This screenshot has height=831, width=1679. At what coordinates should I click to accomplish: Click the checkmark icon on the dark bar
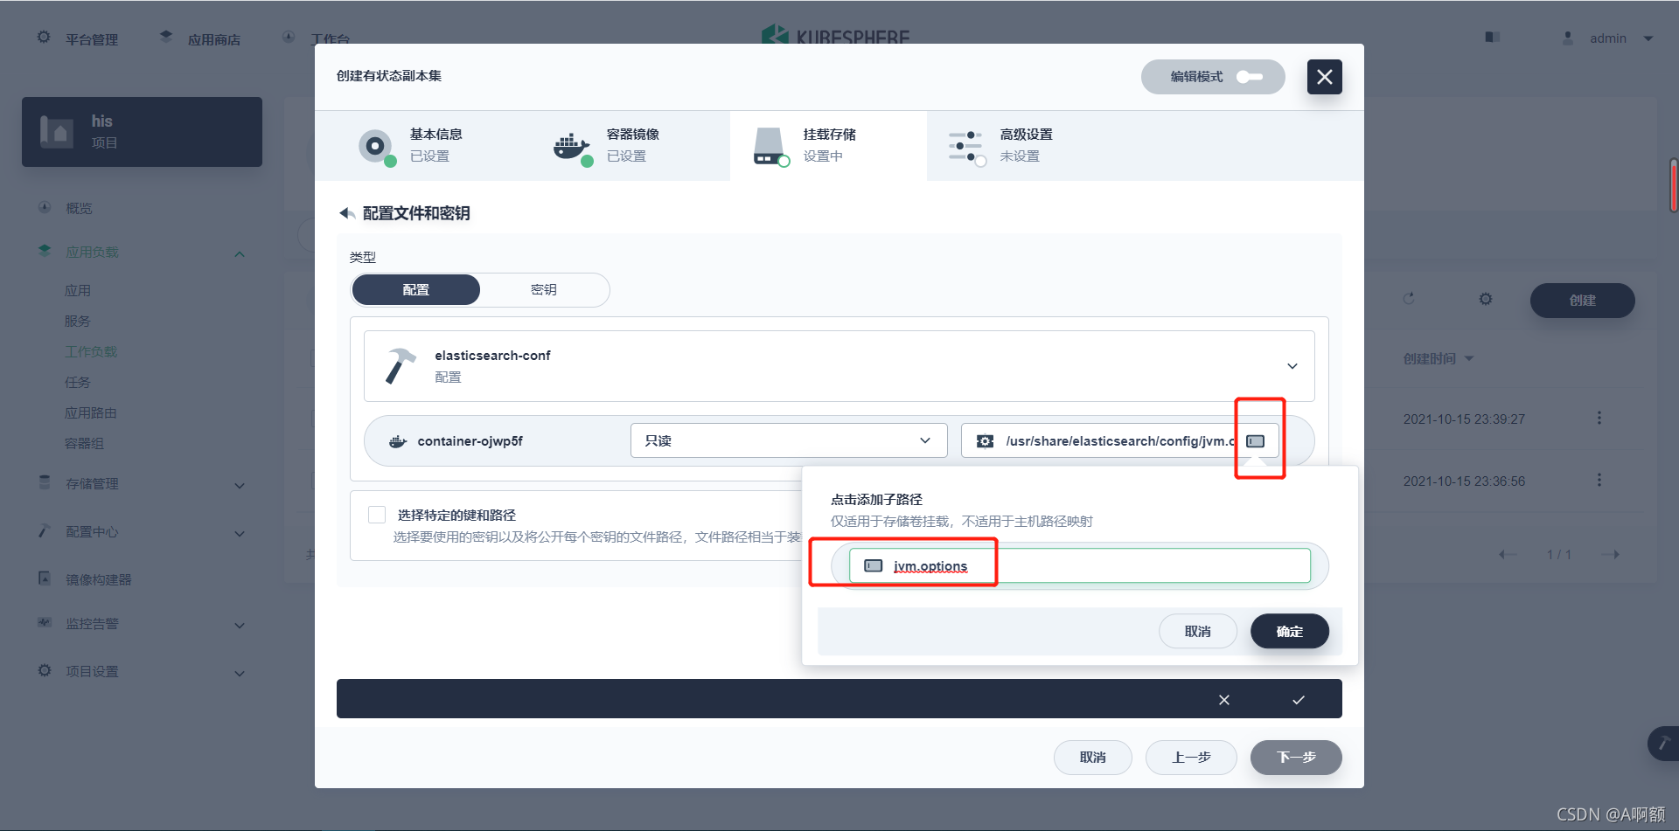click(x=1299, y=699)
